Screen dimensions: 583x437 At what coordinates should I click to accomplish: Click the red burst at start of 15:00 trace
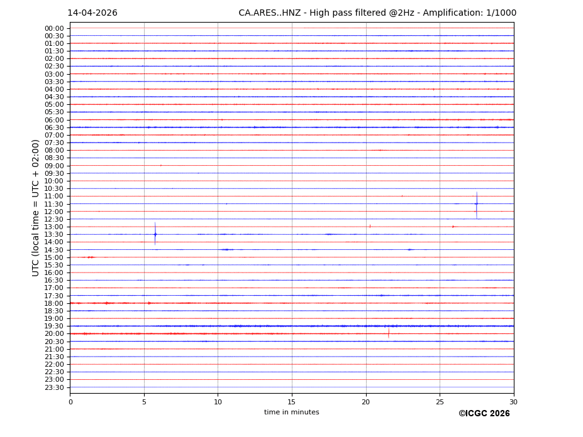(x=89, y=257)
